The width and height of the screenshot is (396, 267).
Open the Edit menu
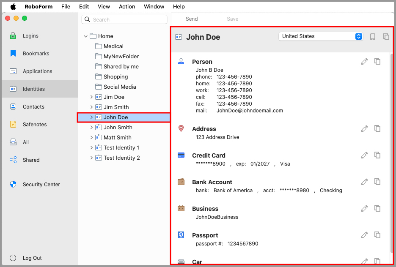(84, 7)
